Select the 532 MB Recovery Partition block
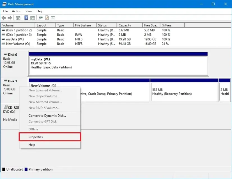This screenshot has width=232, height=179. click(184, 91)
